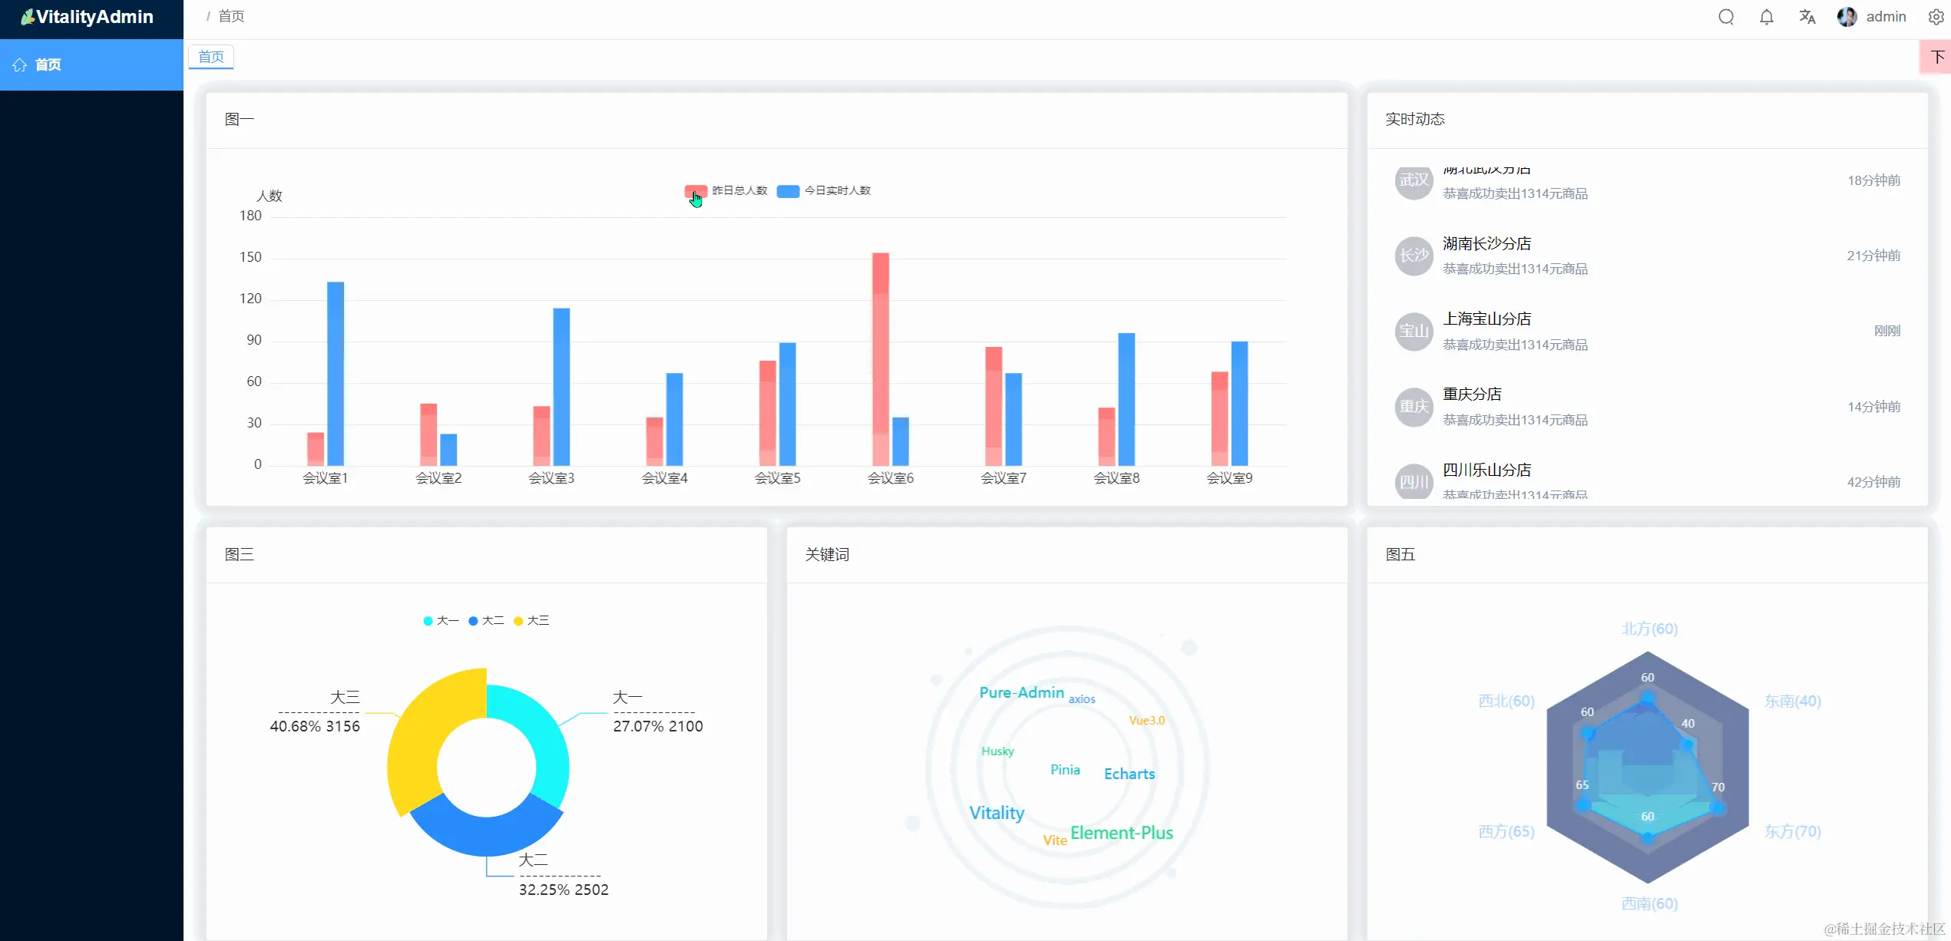The width and height of the screenshot is (1951, 941).
Task: Click the 武汉 avatar in the activity feed
Action: click(x=1414, y=181)
